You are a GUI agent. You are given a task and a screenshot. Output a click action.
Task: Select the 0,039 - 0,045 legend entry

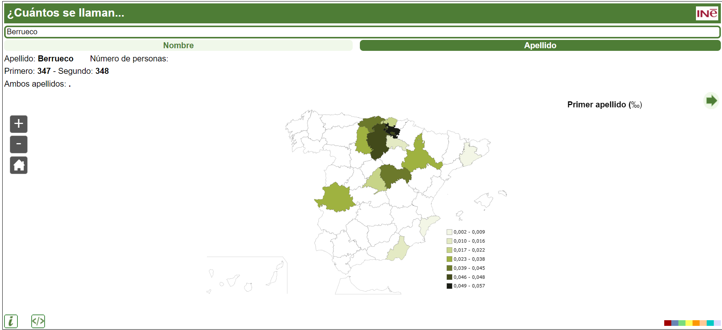(469, 268)
